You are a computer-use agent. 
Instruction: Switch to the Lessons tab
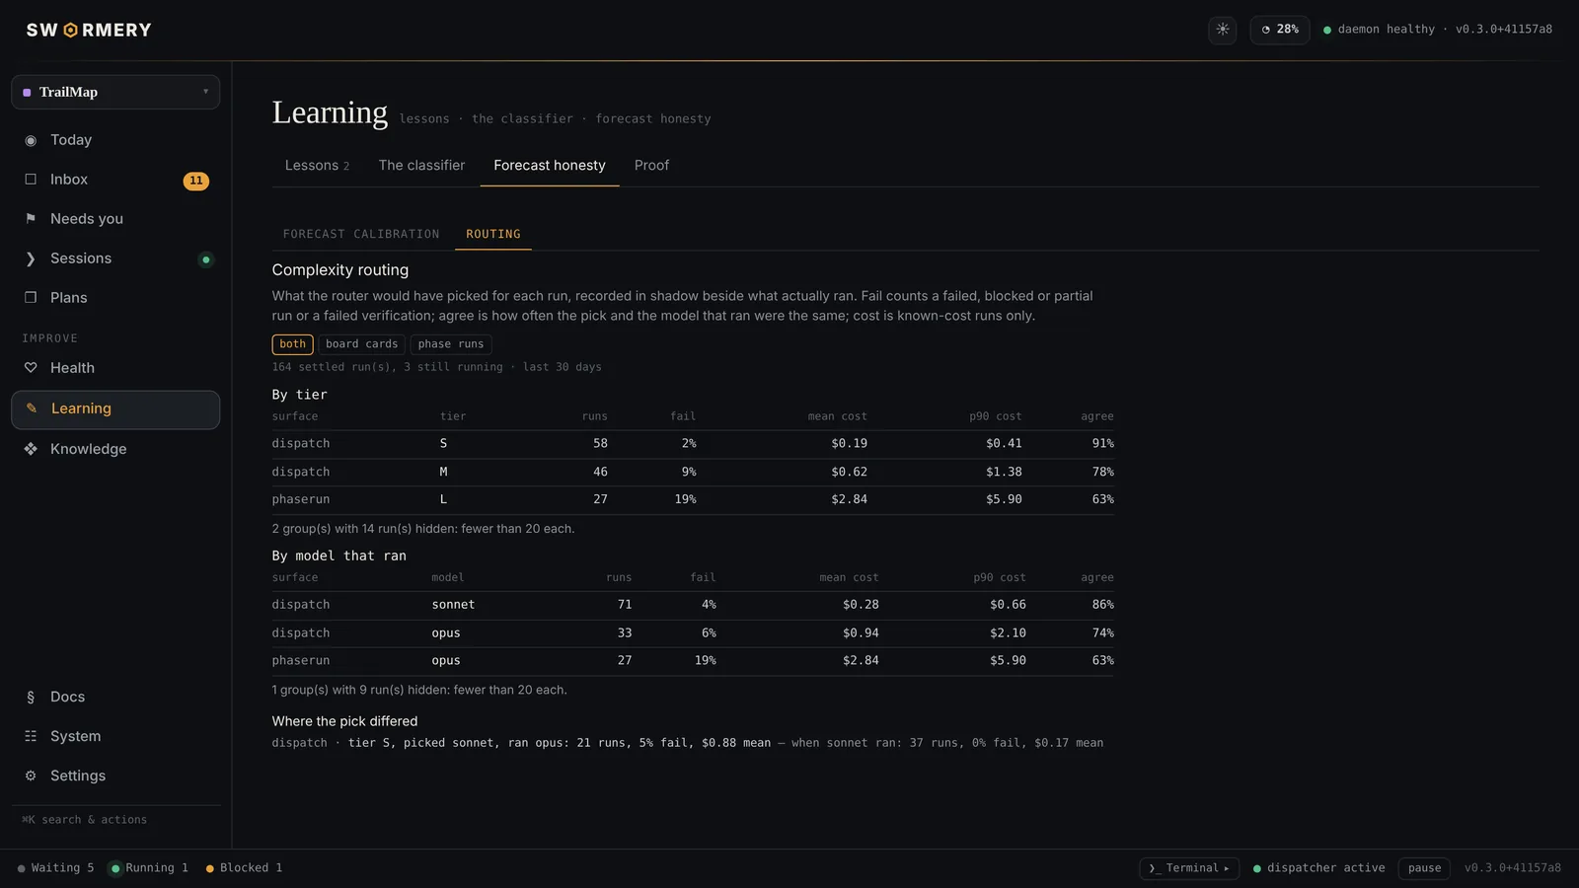(x=317, y=166)
